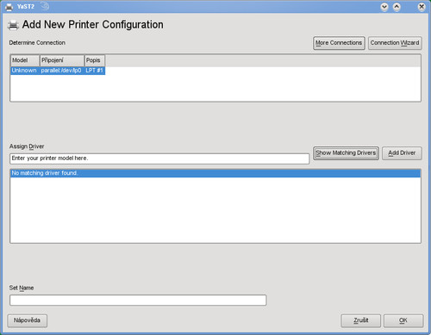The image size is (431, 335).
Task: Select the 'No matching driver found' entry
Action: point(215,173)
